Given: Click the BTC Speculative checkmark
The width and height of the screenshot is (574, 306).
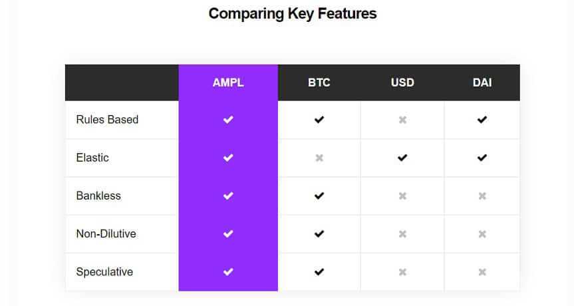Looking at the screenshot, I should [319, 271].
